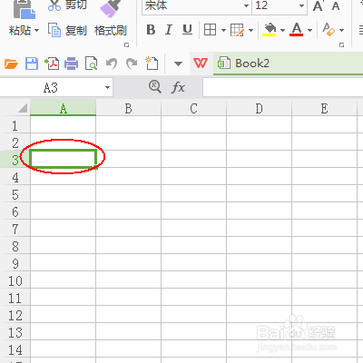Open the fill color dropdown arrow

click(x=282, y=30)
